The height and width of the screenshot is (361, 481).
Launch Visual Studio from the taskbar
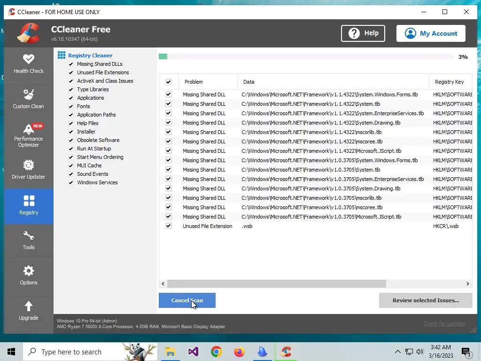(193, 352)
